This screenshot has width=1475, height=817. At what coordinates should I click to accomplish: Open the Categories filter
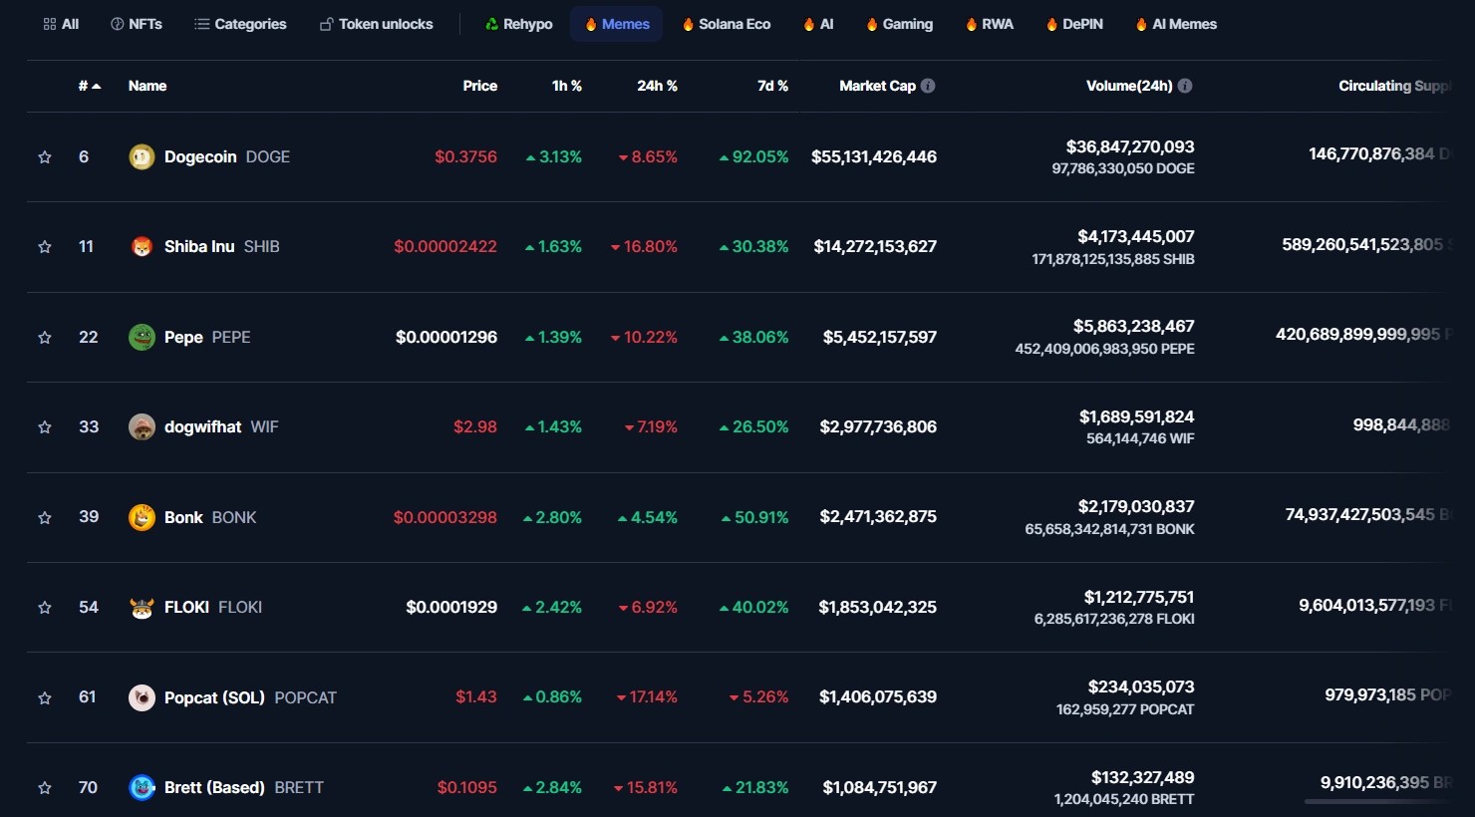pyautogui.click(x=240, y=24)
